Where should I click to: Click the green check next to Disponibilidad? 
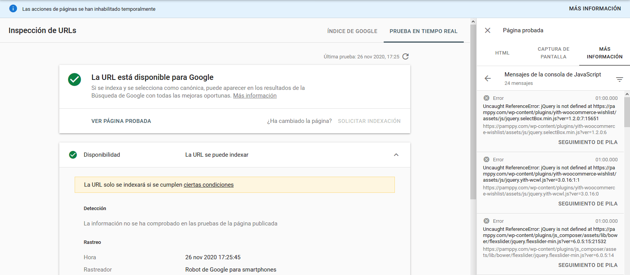(73, 155)
